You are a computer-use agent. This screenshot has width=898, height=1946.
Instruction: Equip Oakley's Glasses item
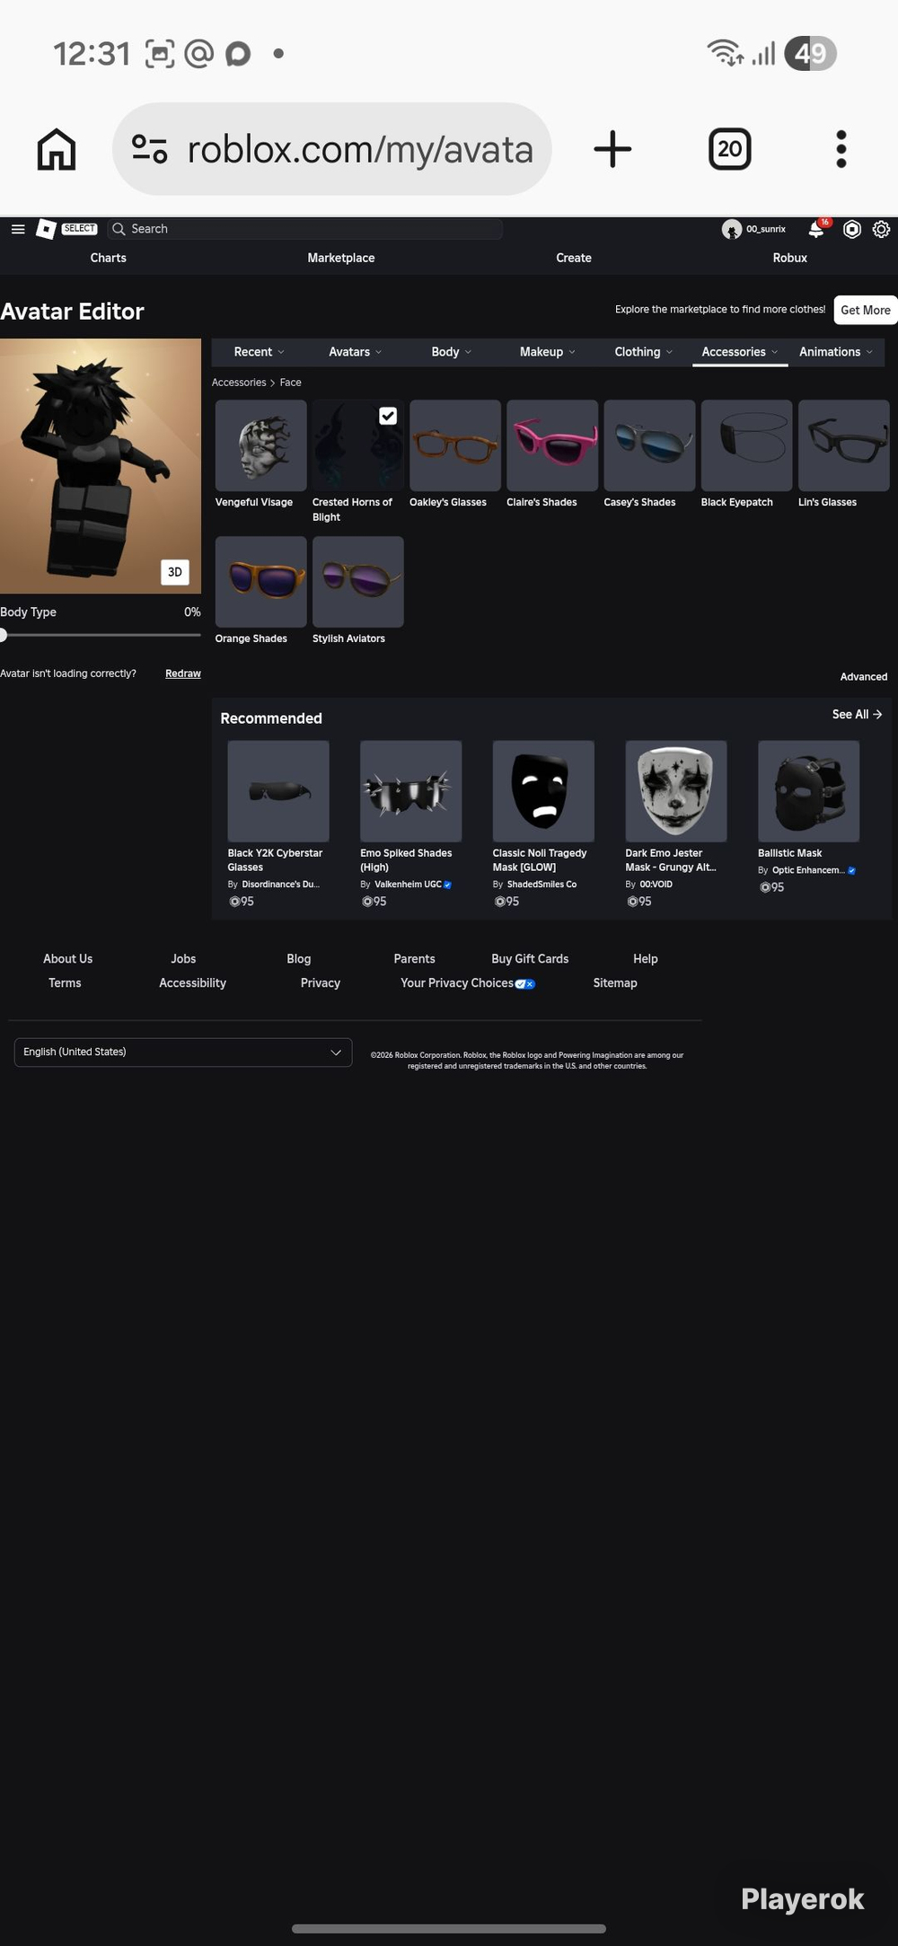[455, 445]
